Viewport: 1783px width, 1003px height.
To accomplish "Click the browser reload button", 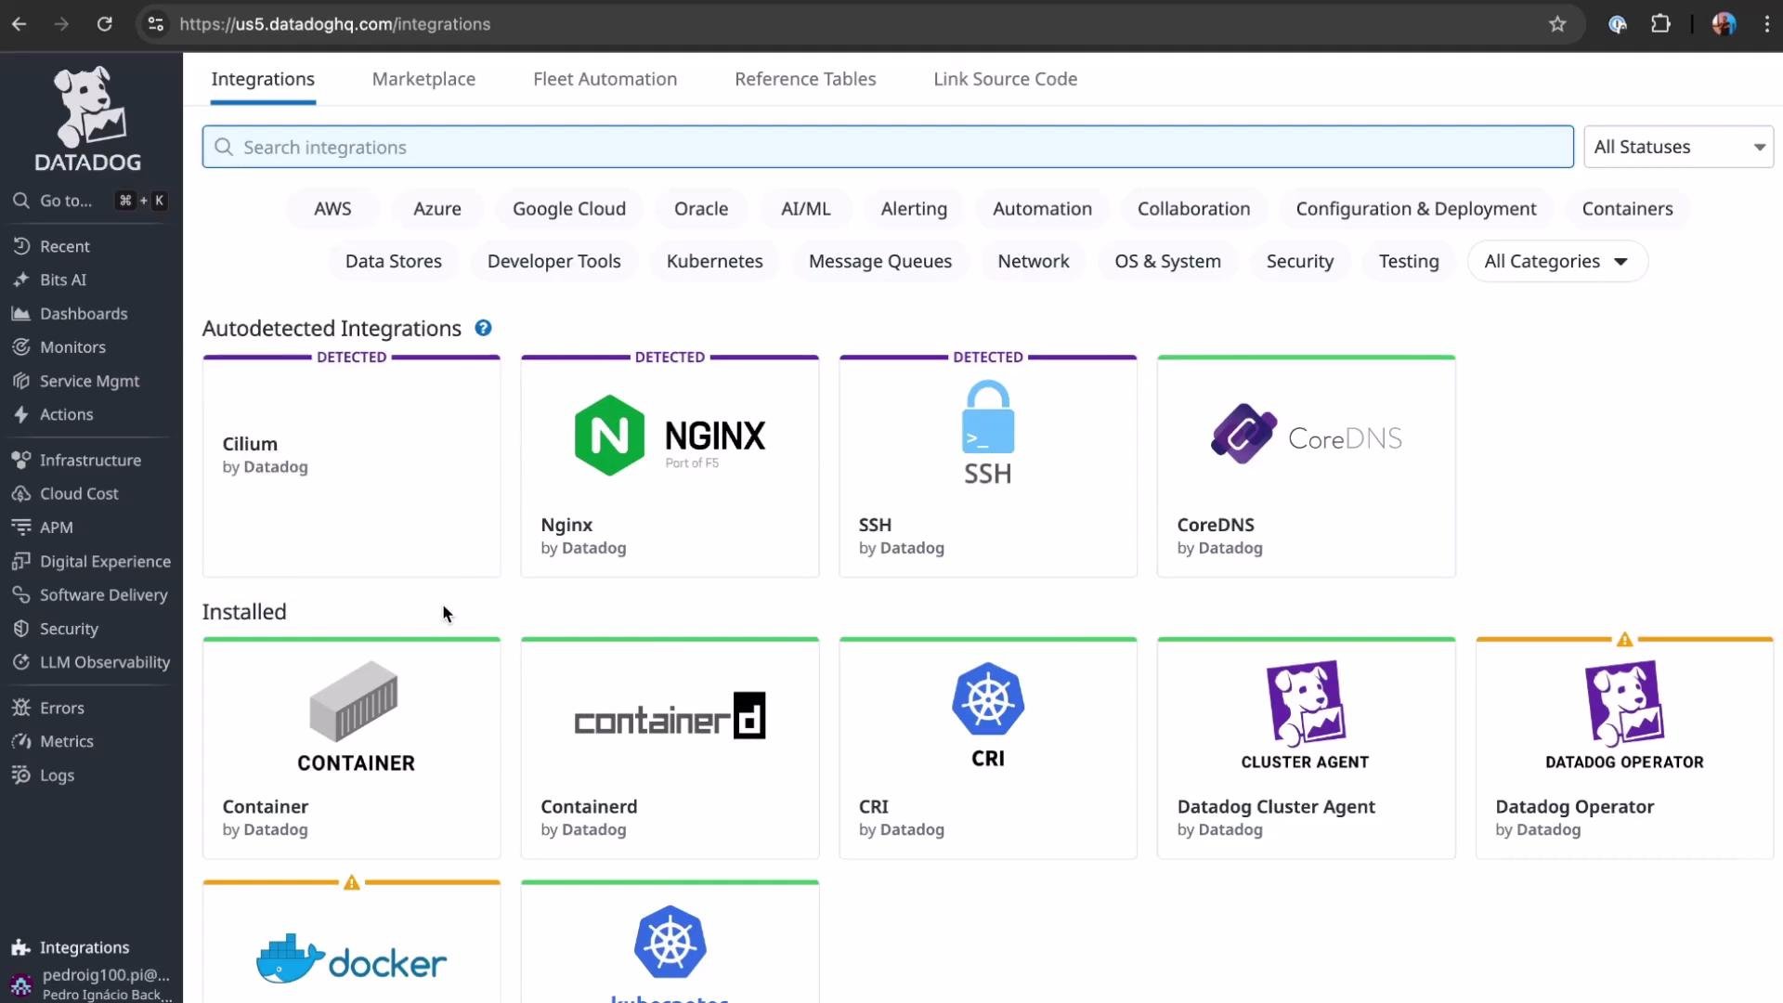I will 105,24.
